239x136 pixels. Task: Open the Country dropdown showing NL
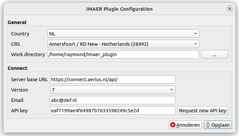coord(123,34)
